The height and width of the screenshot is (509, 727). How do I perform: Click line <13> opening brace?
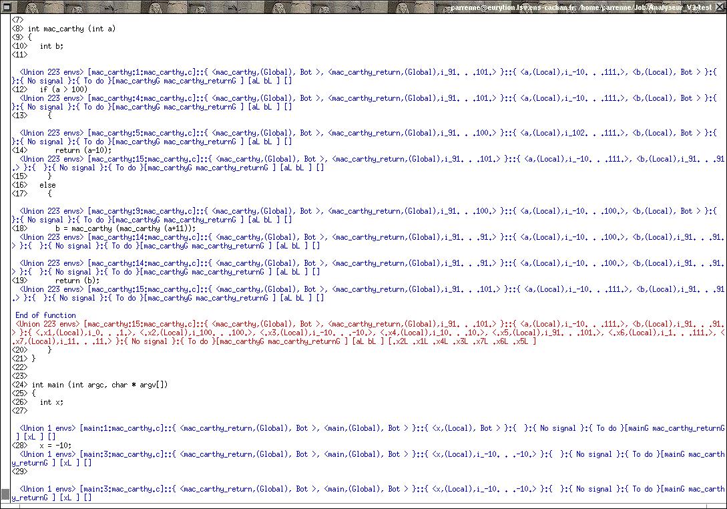pyautogui.click(x=49, y=116)
